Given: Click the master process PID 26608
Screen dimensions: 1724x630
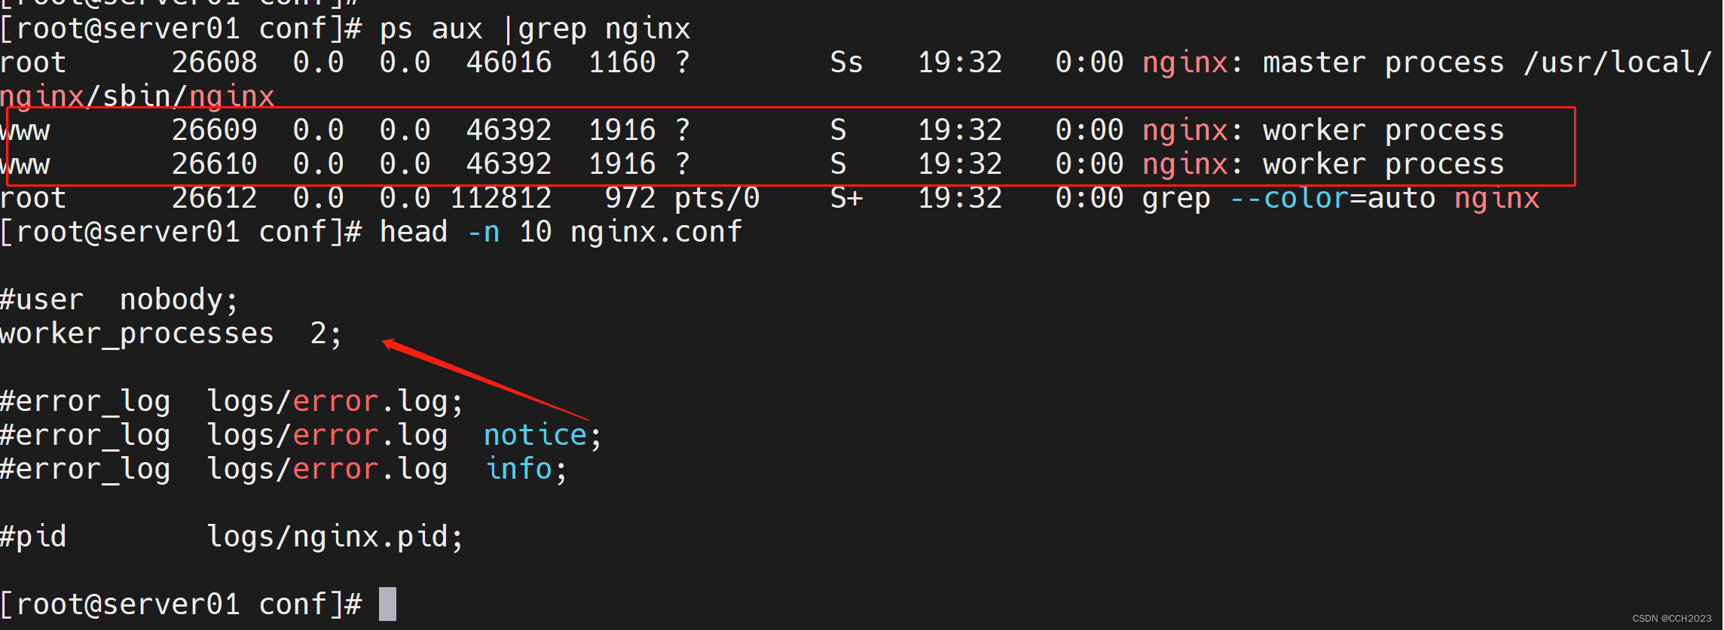Looking at the screenshot, I should 214,62.
